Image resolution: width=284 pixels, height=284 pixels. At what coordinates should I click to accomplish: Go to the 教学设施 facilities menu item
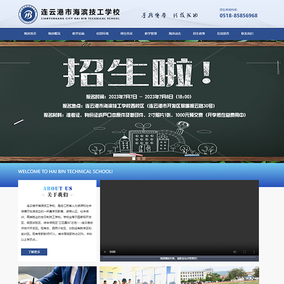point(78,34)
